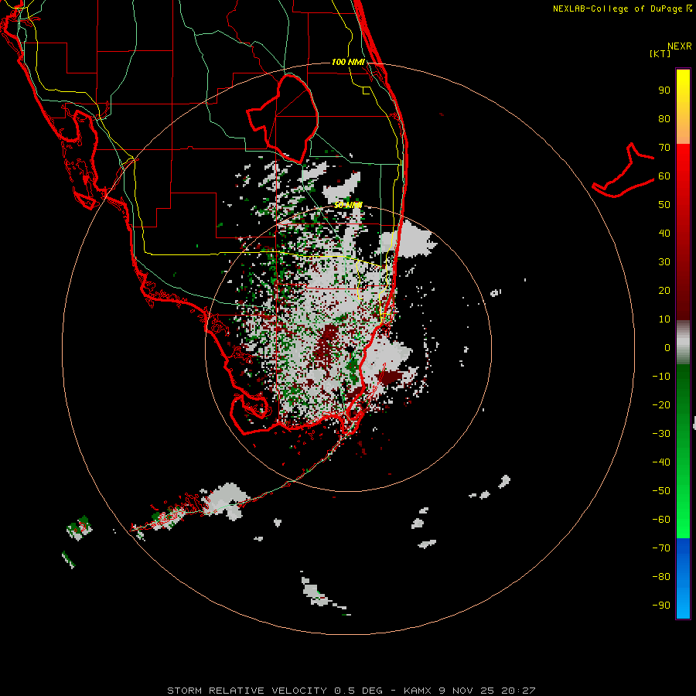Click the -10 value on velocity scale

coord(661,377)
